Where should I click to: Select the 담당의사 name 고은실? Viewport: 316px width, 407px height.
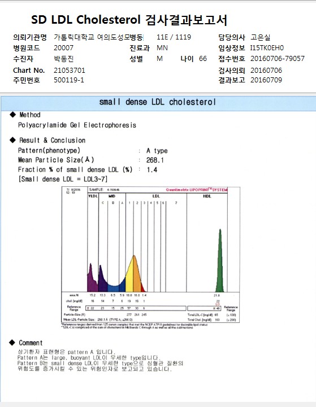261,37
